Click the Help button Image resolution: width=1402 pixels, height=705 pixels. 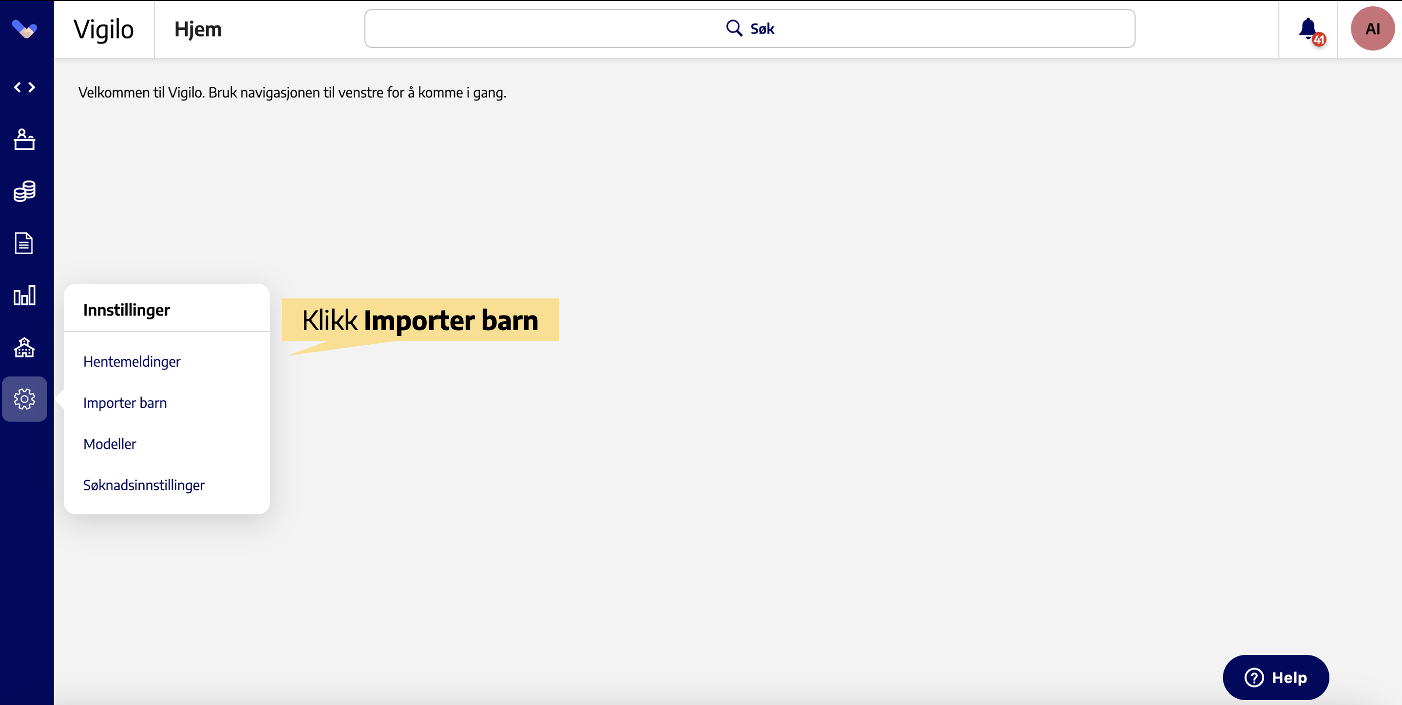(x=1275, y=677)
